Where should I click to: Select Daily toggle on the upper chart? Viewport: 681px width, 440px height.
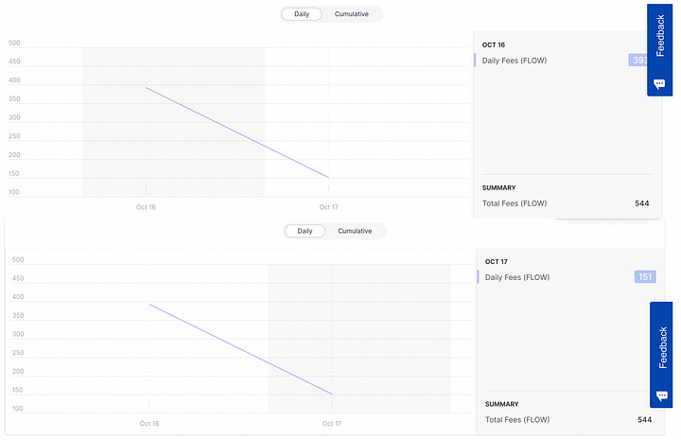(302, 14)
